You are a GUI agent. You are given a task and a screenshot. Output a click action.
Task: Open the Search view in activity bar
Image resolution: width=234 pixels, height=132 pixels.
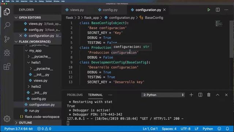[x=7, y=25]
